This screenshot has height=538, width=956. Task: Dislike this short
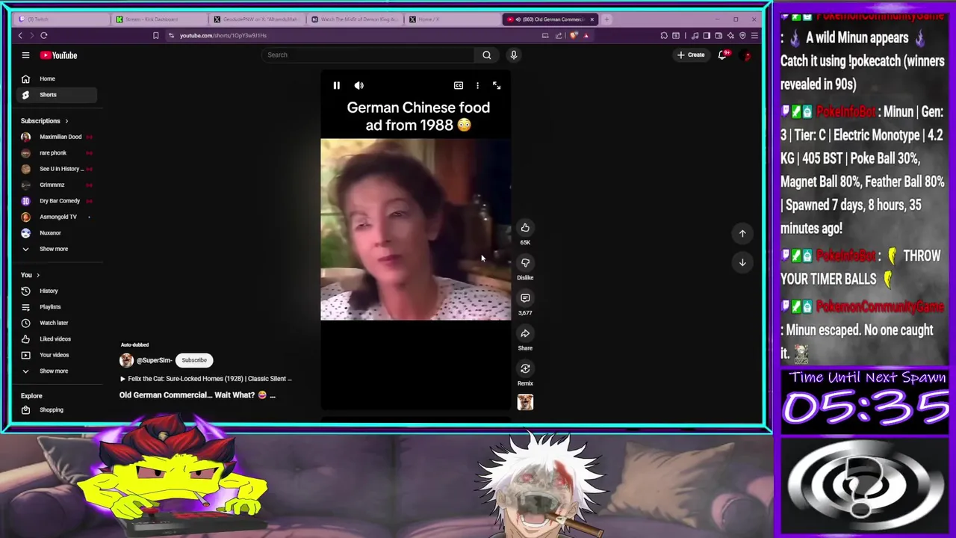(x=525, y=262)
